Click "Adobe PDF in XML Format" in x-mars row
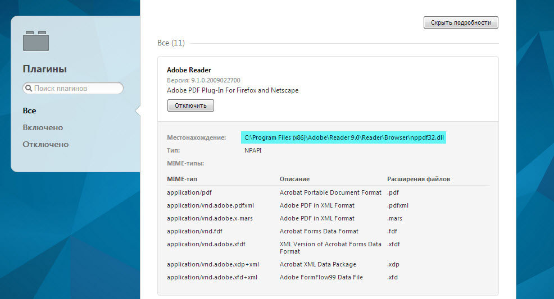 point(317,219)
